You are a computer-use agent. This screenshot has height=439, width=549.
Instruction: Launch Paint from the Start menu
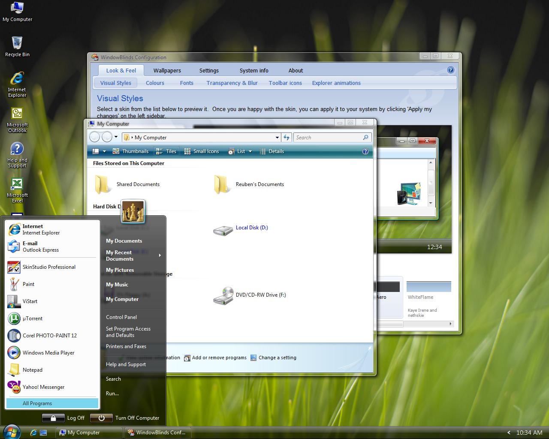tap(53, 284)
